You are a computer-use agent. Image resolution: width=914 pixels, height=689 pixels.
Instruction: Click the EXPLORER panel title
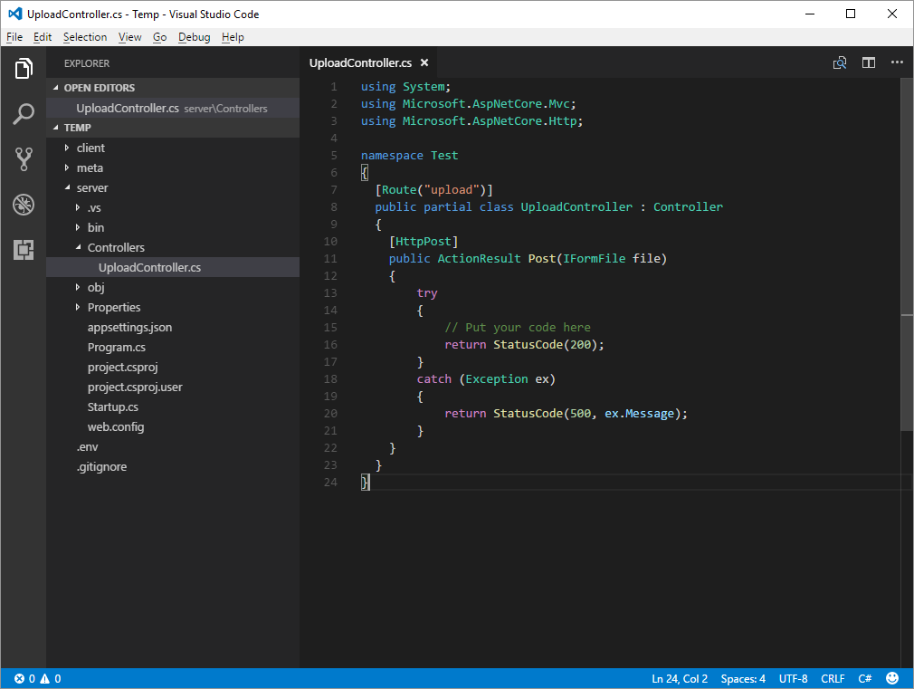[87, 63]
